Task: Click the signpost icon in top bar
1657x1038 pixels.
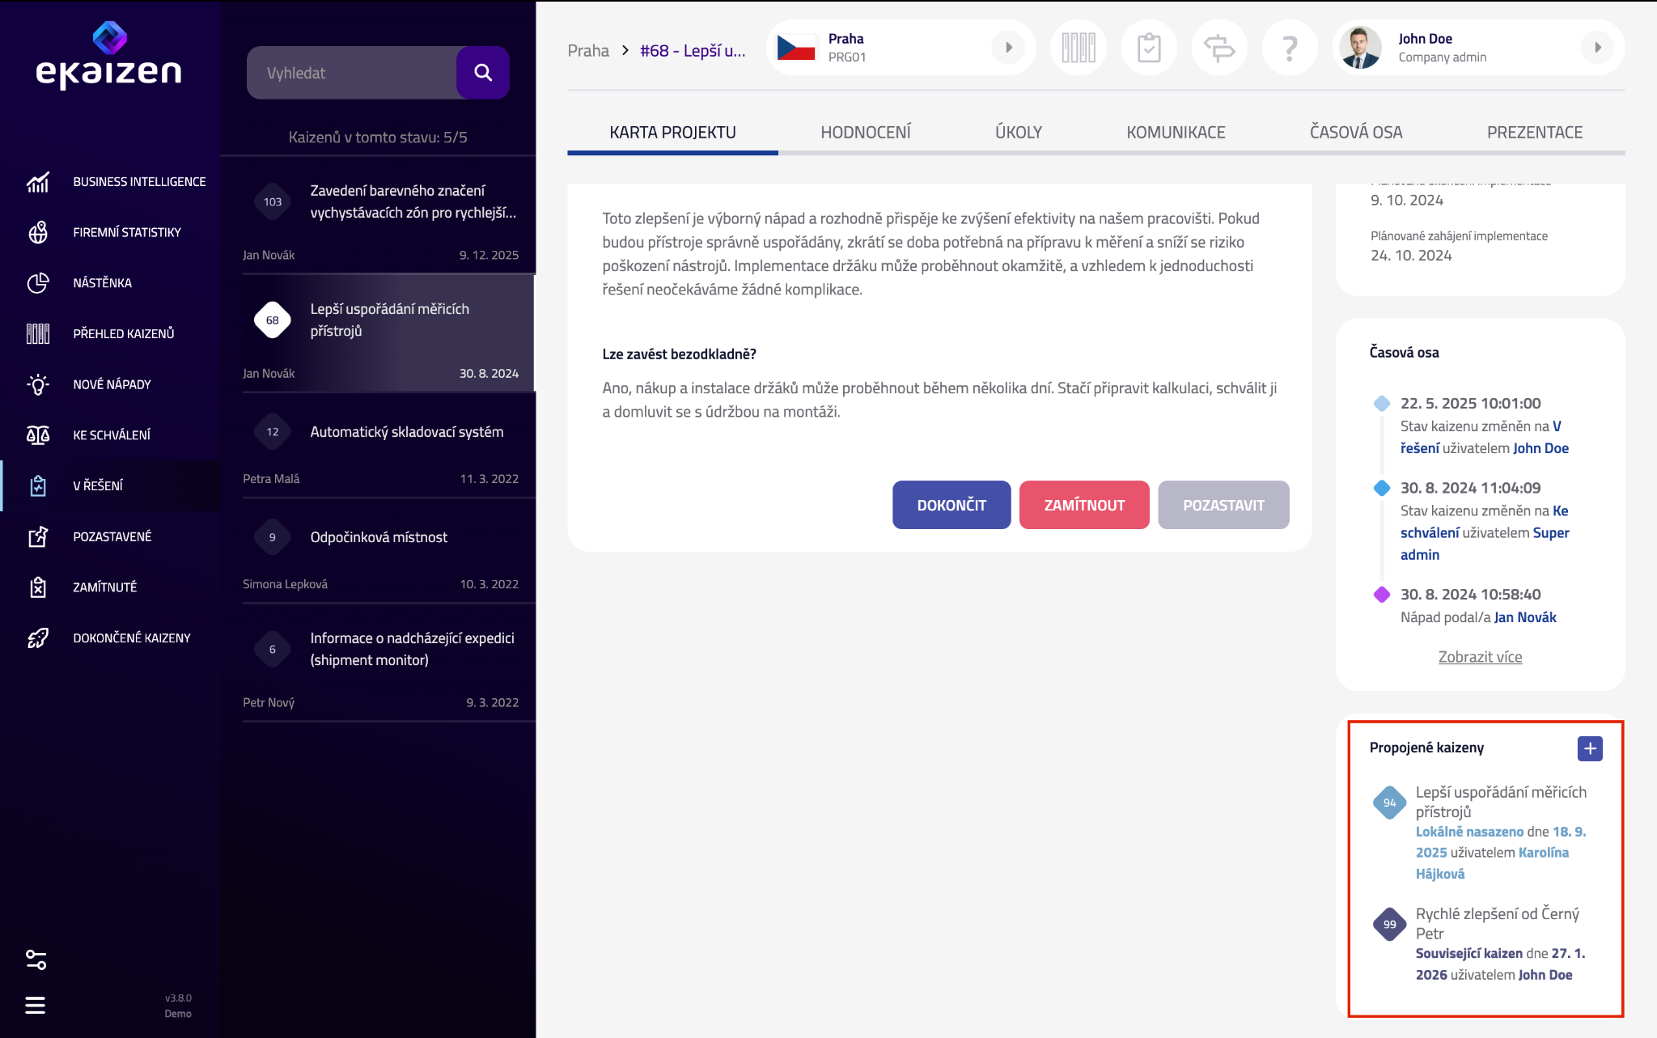Action: [x=1219, y=48]
